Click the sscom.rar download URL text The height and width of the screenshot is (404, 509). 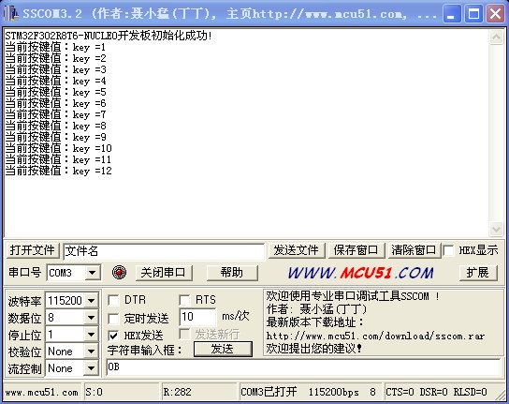pos(375,336)
